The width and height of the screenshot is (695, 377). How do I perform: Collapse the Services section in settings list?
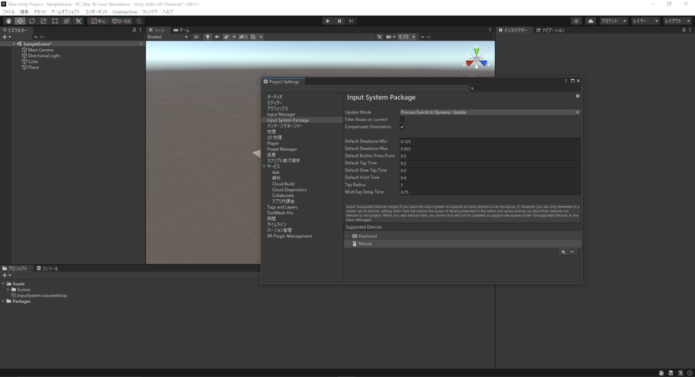click(264, 166)
